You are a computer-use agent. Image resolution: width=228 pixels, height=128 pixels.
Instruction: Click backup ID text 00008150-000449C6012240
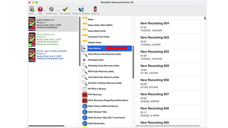(50, 59)
